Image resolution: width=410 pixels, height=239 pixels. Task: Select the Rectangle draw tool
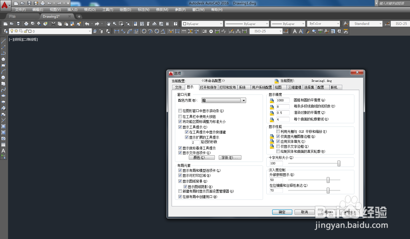[x=3, y=65]
